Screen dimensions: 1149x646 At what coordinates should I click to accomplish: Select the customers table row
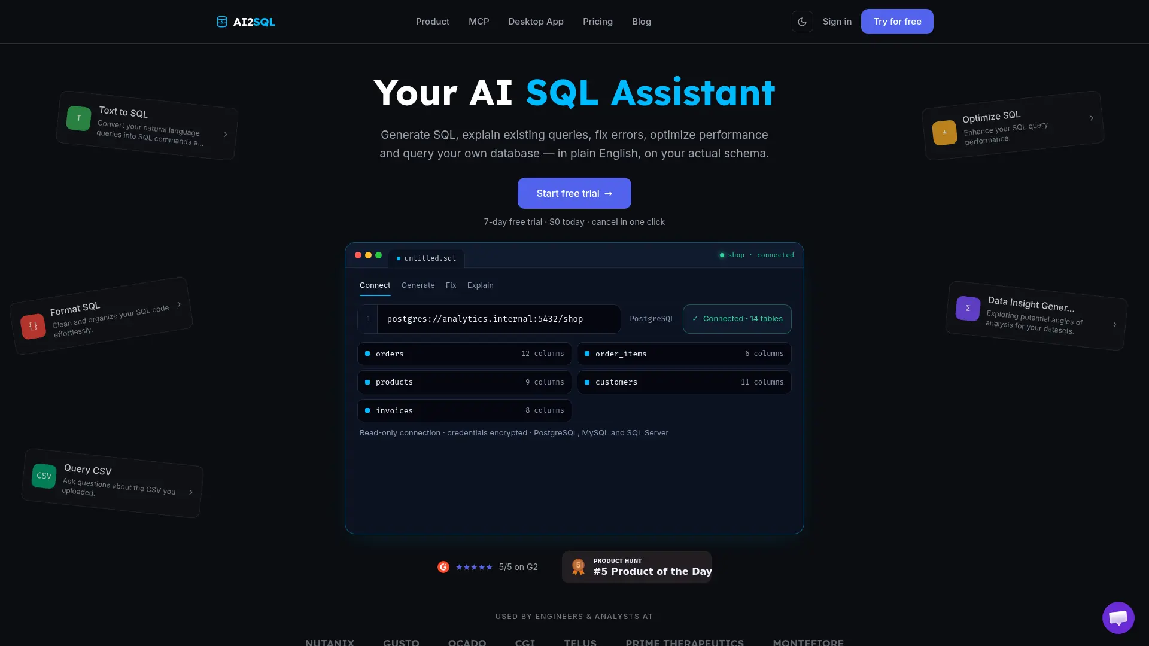point(684,382)
